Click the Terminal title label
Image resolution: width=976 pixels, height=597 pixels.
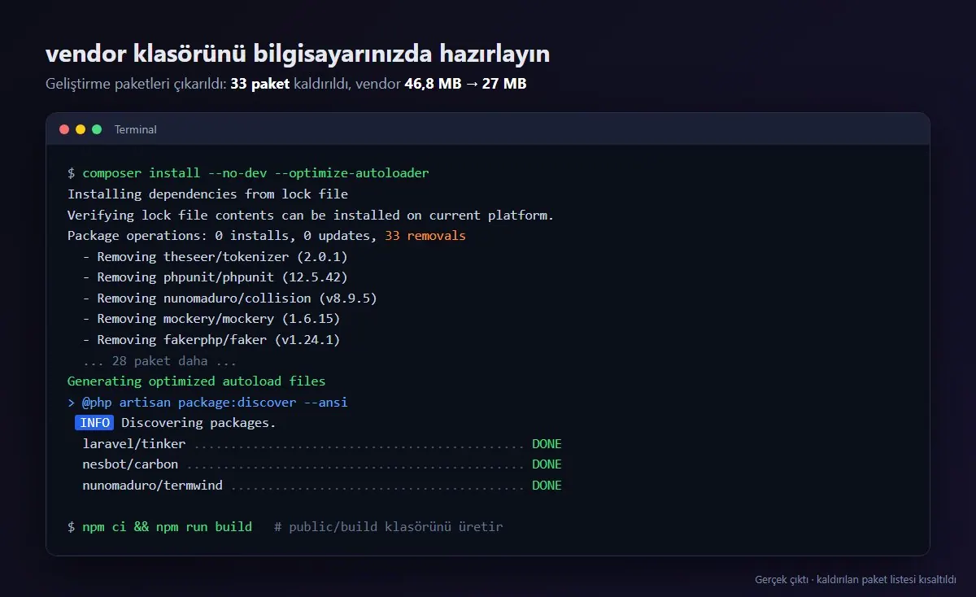136,129
